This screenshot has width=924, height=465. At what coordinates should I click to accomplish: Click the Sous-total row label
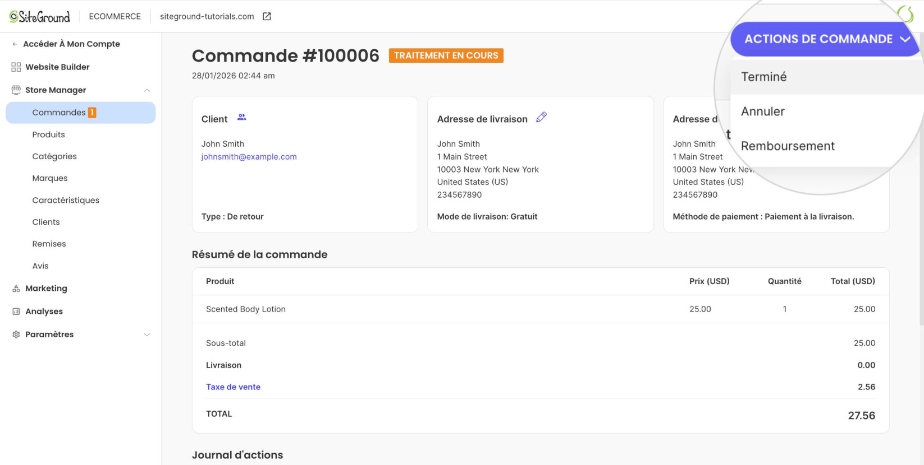[226, 343]
